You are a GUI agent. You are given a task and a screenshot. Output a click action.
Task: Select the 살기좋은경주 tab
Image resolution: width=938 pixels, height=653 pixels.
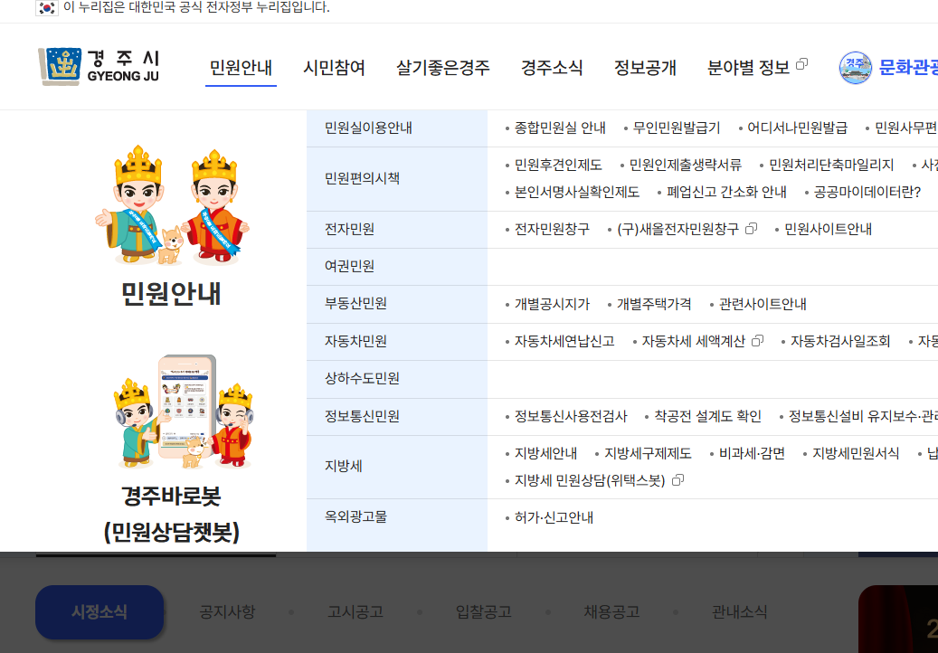pyautogui.click(x=441, y=67)
